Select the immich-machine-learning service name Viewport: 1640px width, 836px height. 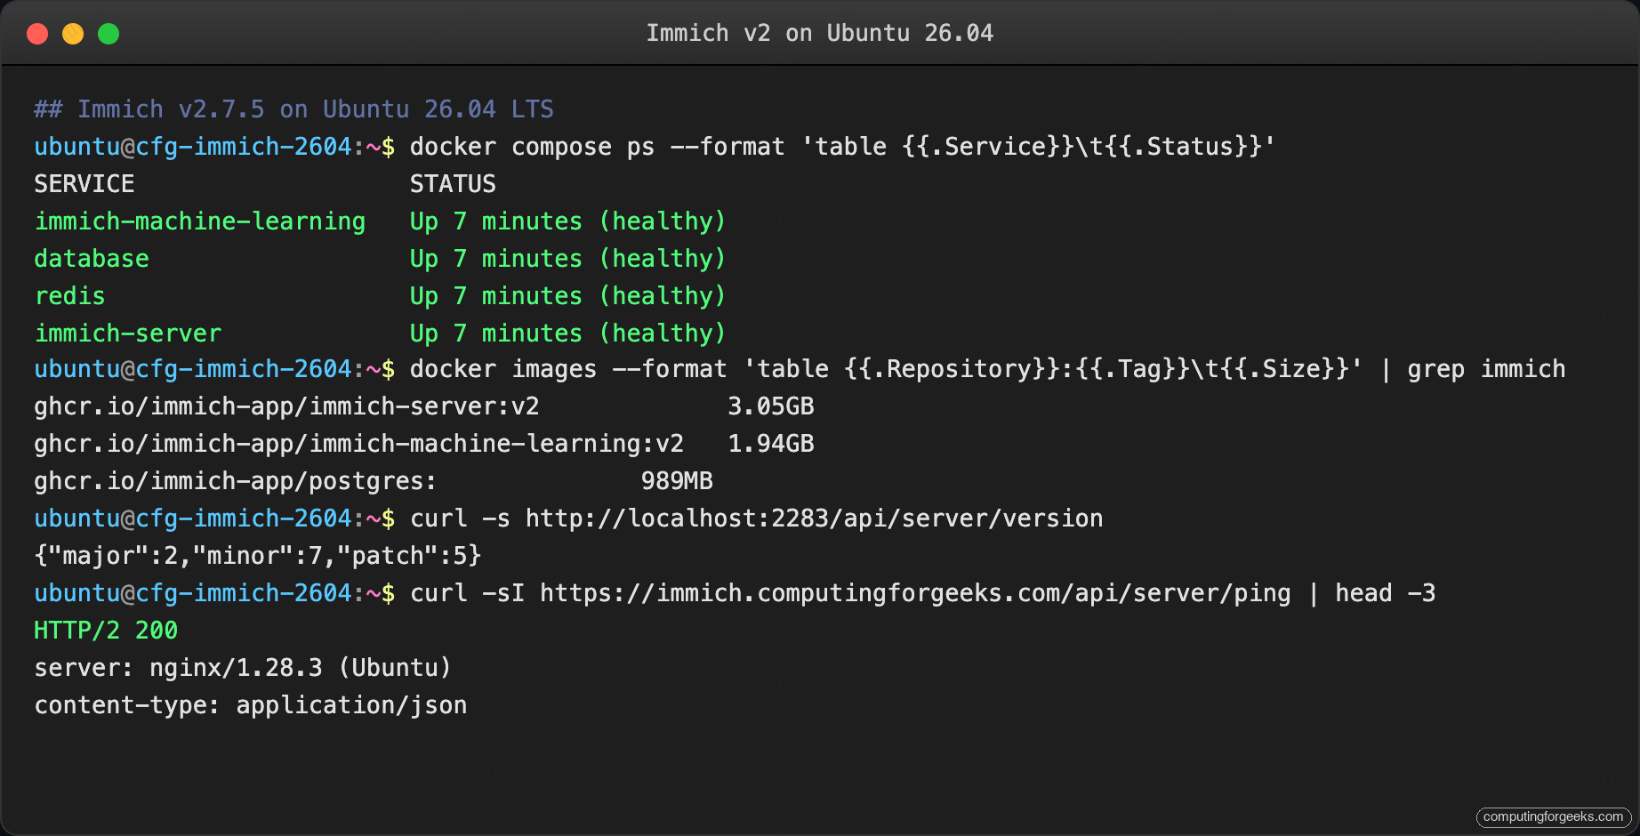pos(199,221)
